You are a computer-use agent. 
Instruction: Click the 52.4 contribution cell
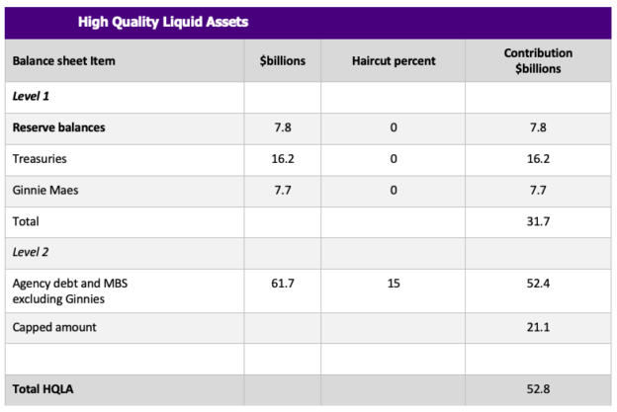(538, 285)
